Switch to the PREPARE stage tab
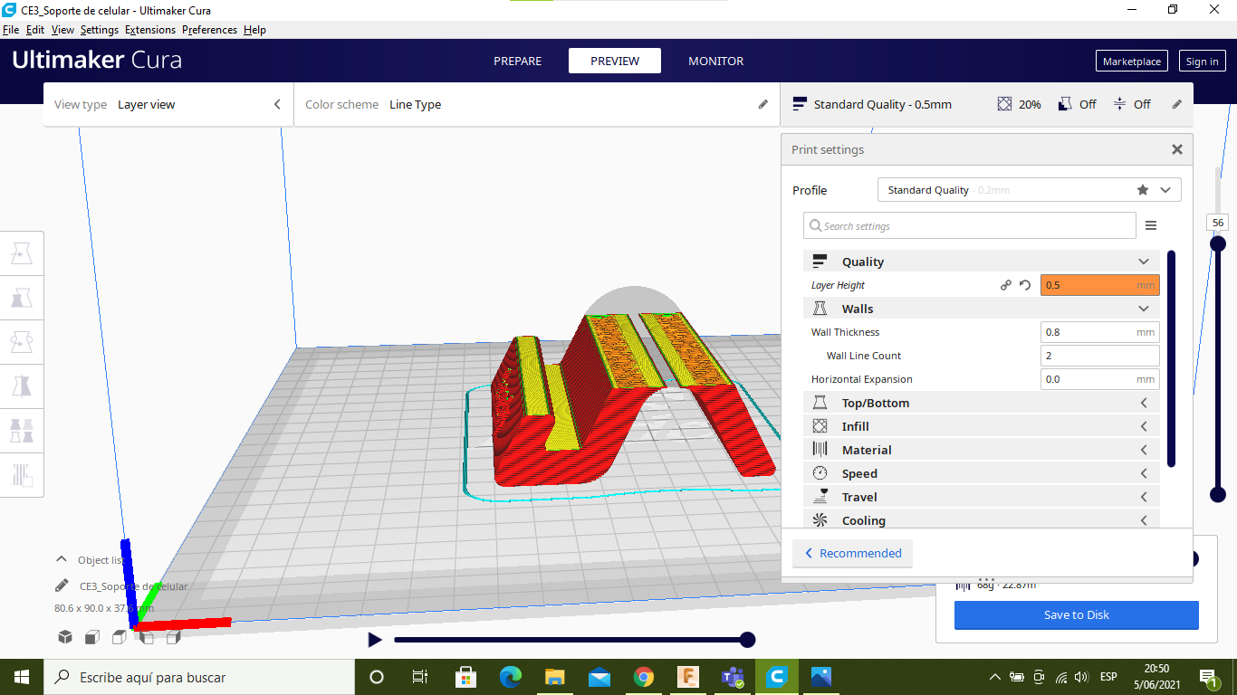This screenshot has height=695, width=1237. click(518, 61)
